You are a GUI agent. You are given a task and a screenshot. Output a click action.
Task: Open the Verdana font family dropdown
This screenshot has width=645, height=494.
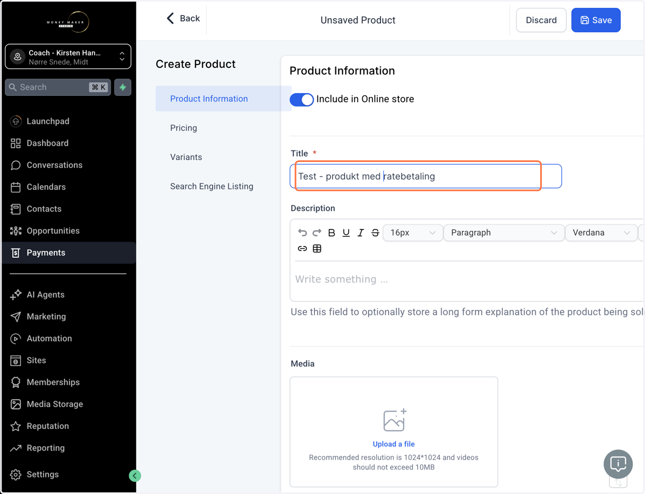pyautogui.click(x=601, y=232)
